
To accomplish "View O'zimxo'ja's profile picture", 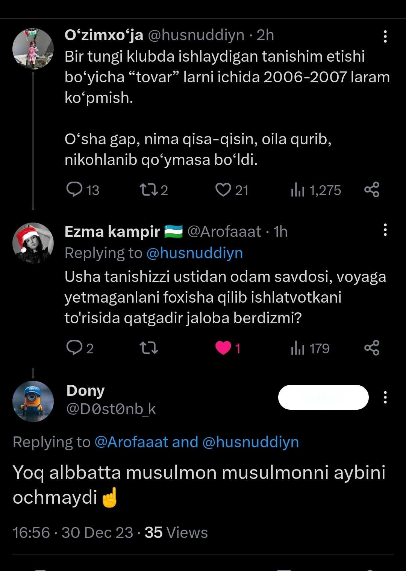I will [x=33, y=49].
